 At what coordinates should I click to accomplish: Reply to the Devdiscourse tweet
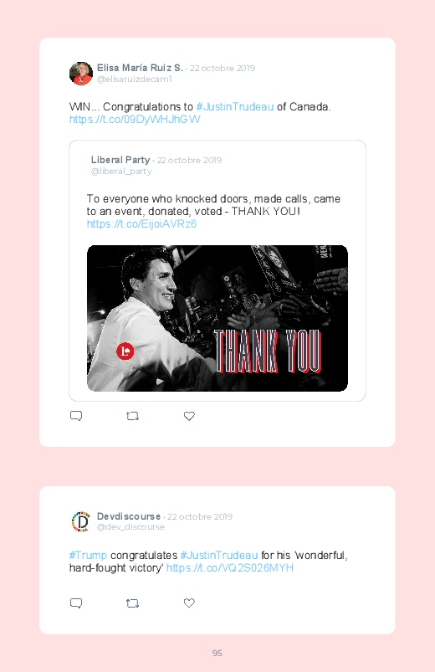point(76,603)
